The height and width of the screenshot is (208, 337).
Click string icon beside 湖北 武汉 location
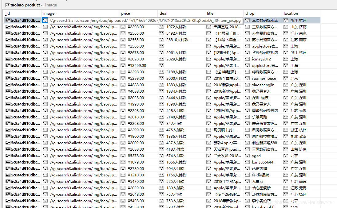tap(286, 137)
